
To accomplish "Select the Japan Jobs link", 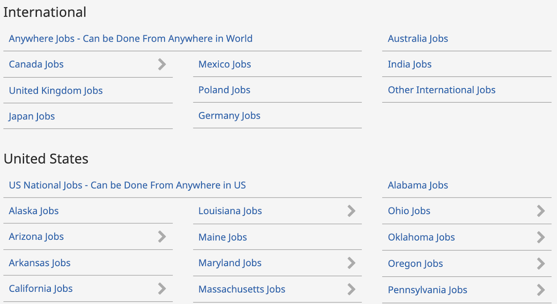I will pyautogui.click(x=32, y=116).
